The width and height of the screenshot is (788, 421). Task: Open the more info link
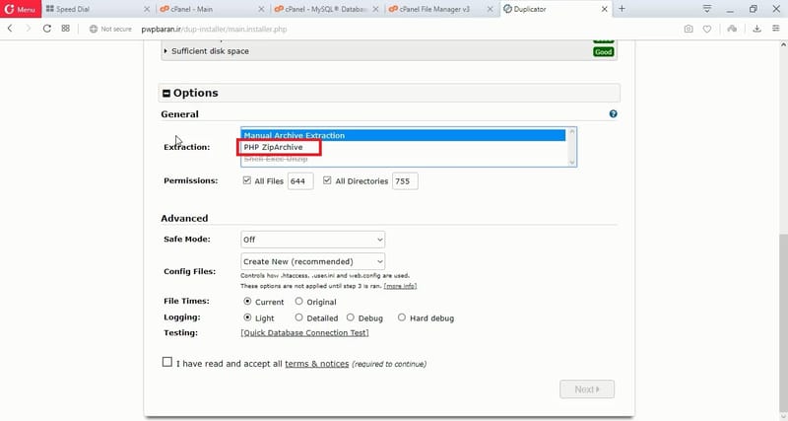click(x=400, y=286)
